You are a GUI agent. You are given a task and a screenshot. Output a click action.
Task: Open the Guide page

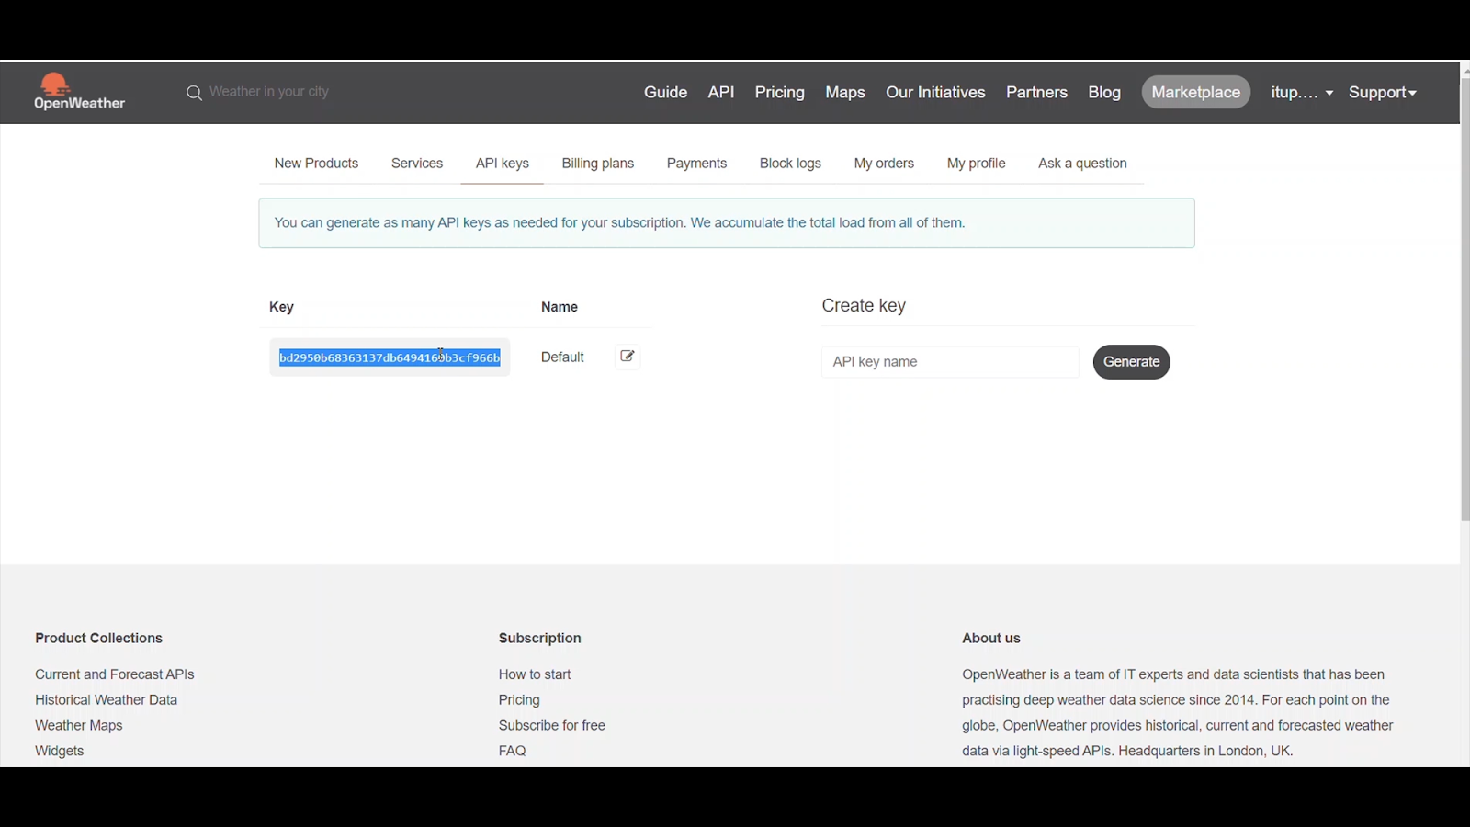coord(665,92)
